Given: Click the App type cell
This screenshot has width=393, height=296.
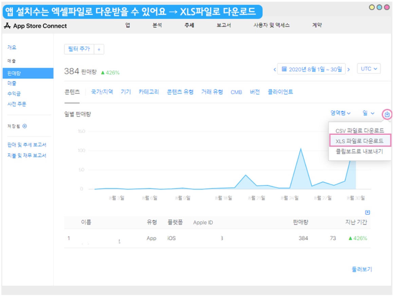Looking at the screenshot, I should (151, 238).
